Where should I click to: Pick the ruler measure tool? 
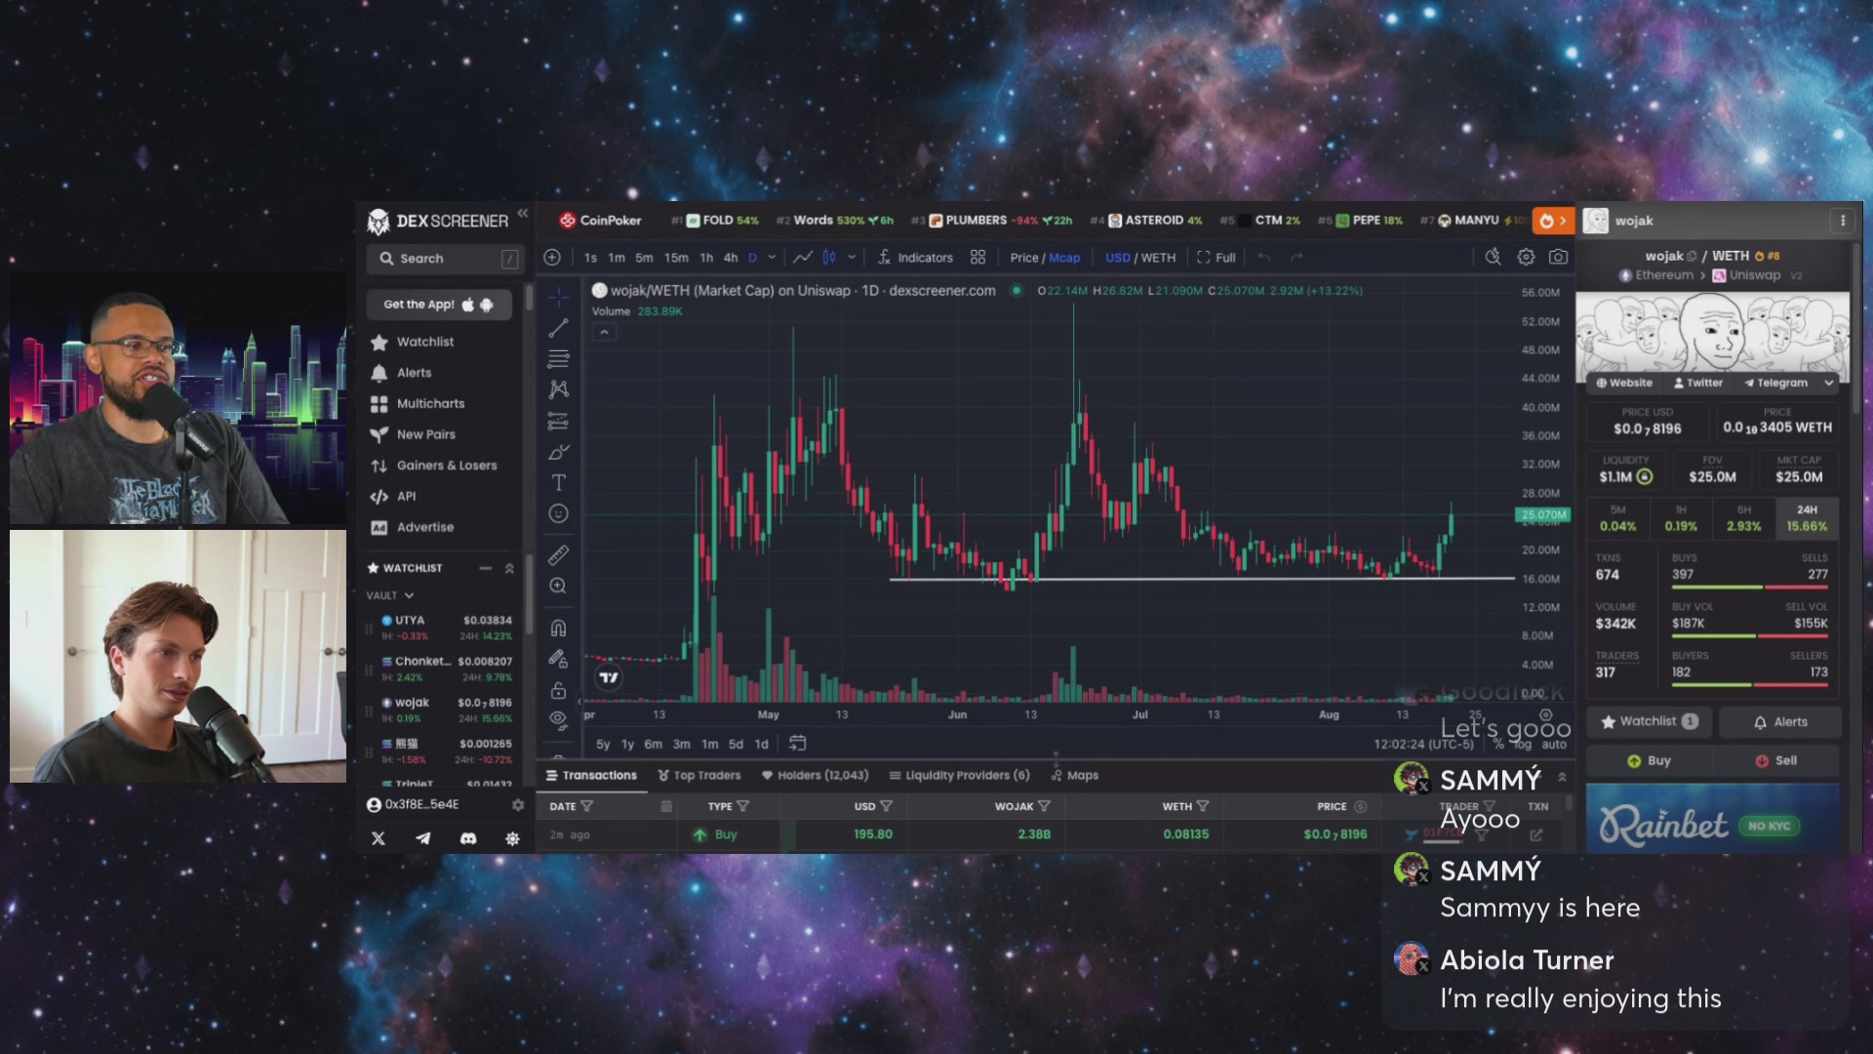pos(558,554)
